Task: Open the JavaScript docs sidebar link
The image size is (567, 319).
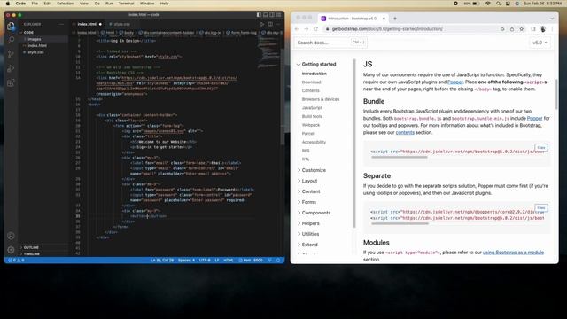Action: point(312,108)
